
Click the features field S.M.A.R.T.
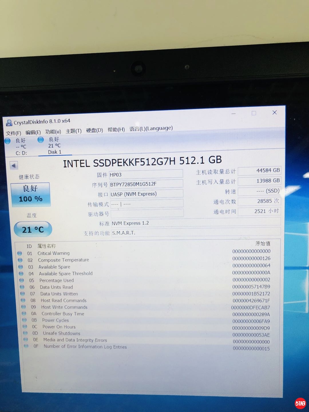(x=196, y=232)
